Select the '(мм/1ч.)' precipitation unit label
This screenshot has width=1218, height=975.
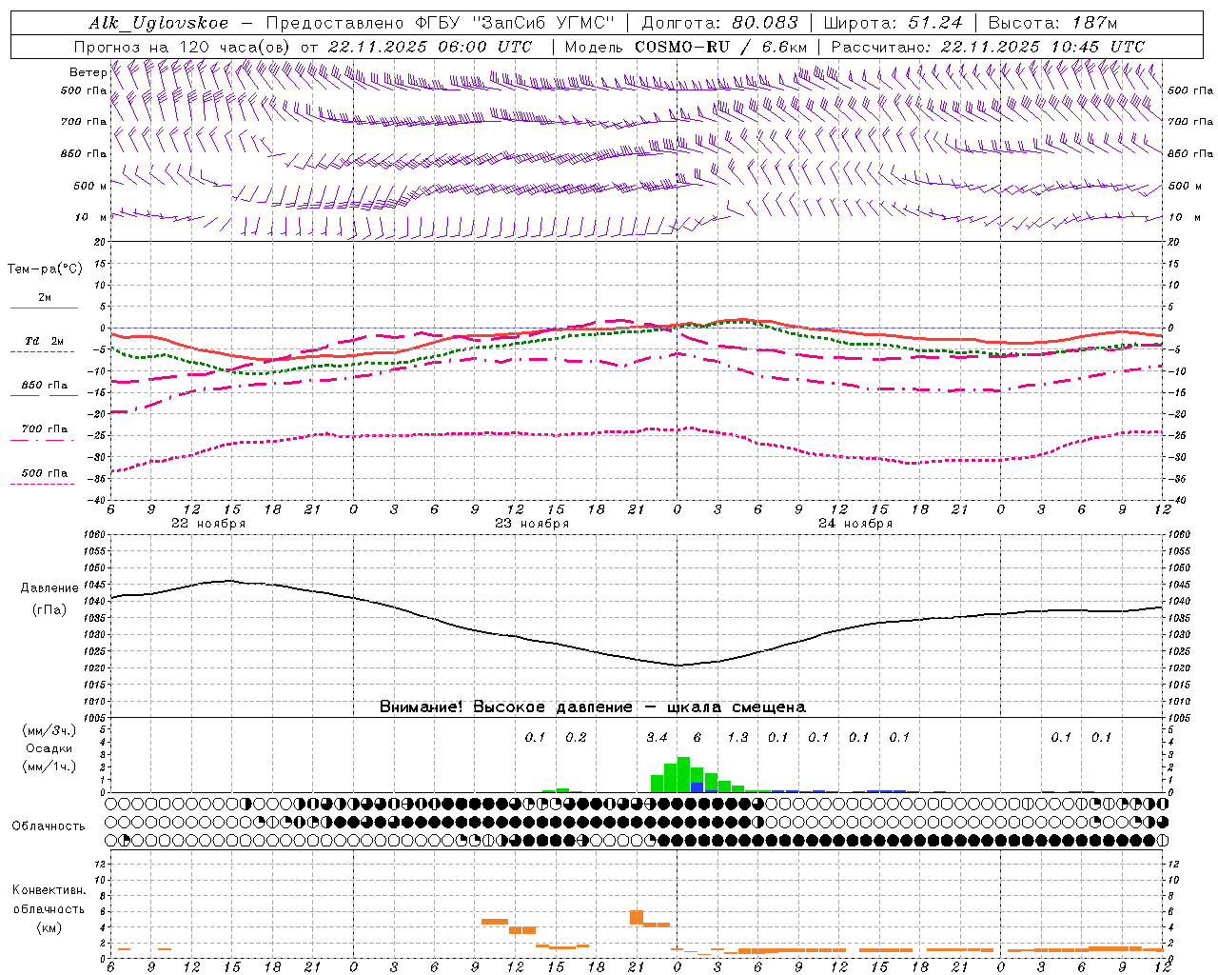[x=48, y=766]
